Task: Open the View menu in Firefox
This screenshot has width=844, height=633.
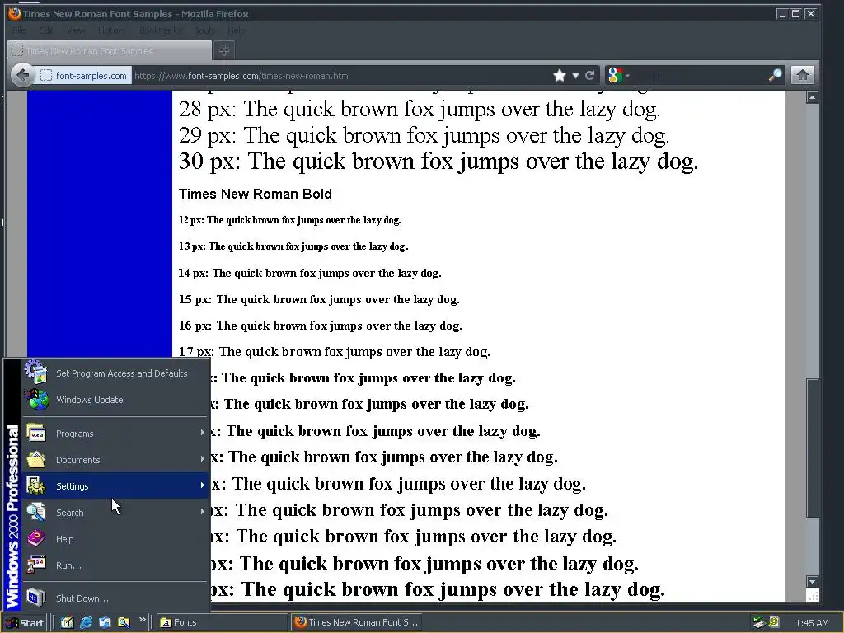Action: 76,30
